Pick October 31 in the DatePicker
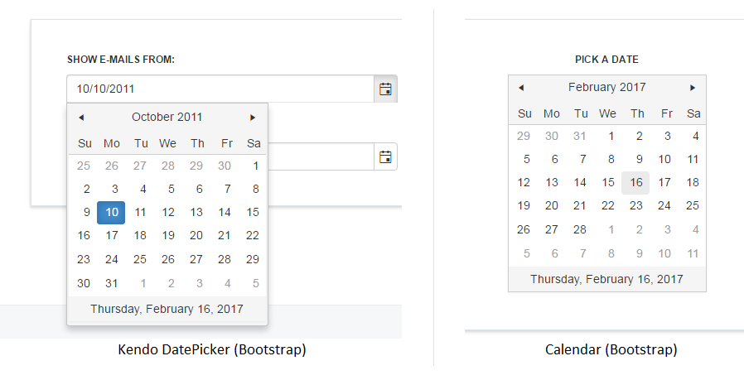744x380 pixels. [112, 283]
